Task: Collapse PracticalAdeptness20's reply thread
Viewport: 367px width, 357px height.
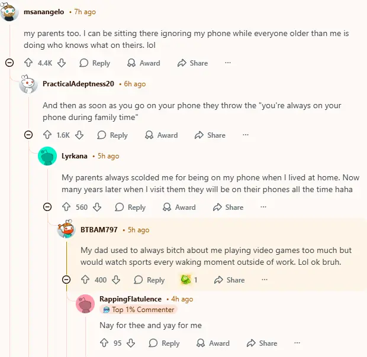Action: pos(28,135)
